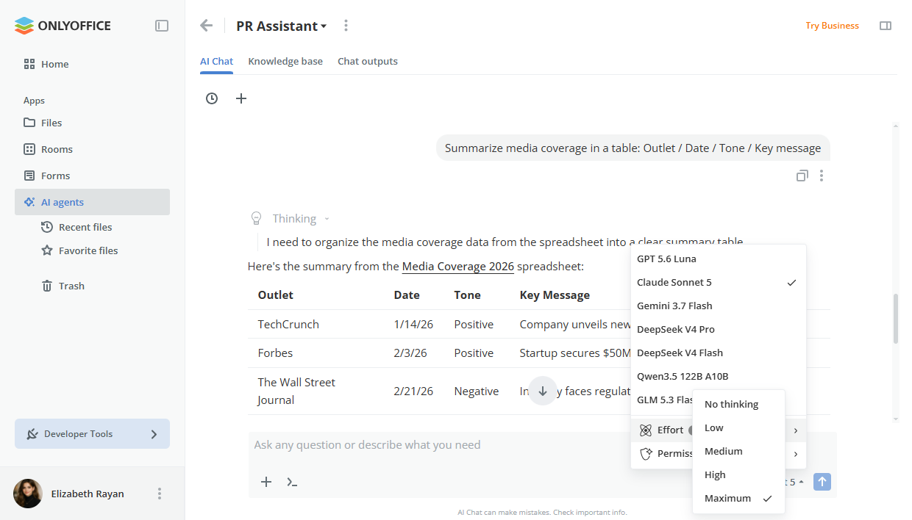This screenshot has height=520, width=912.
Task: Select GPT 5.6 Luna model
Action: pos(719,259)
